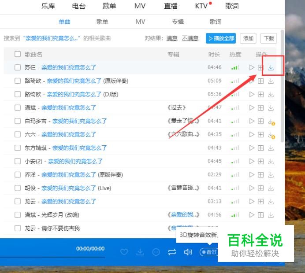The height and width of the screenshot is (273, 305).
Task: Play the 苏仨 song
Action: 252,67
